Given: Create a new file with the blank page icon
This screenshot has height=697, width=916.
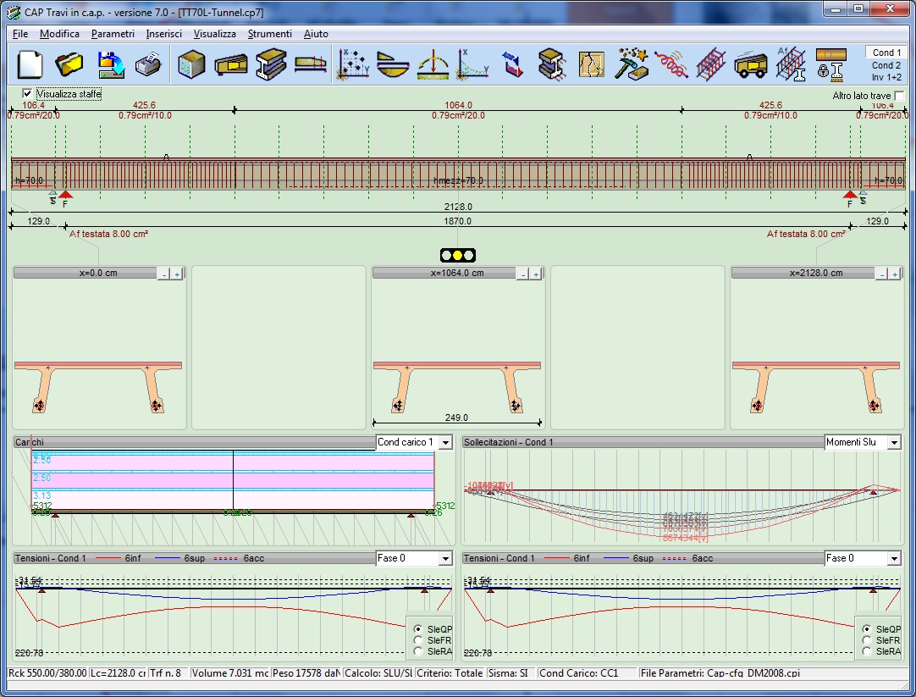Looking at the screenshot, I should [30, 64].
